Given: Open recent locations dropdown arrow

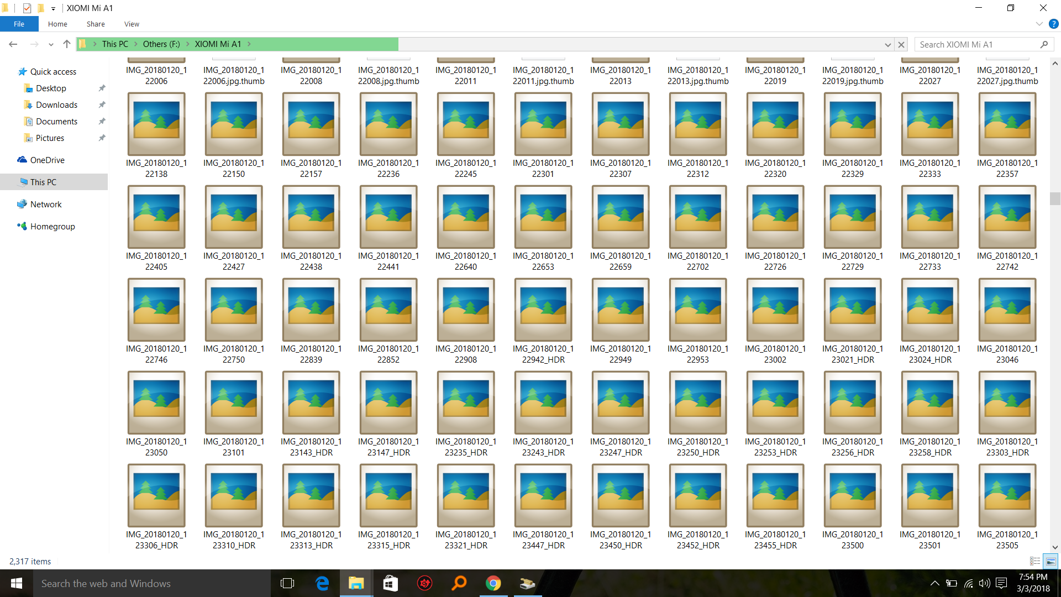Looking at the screenshot, I should coord(51,44).
